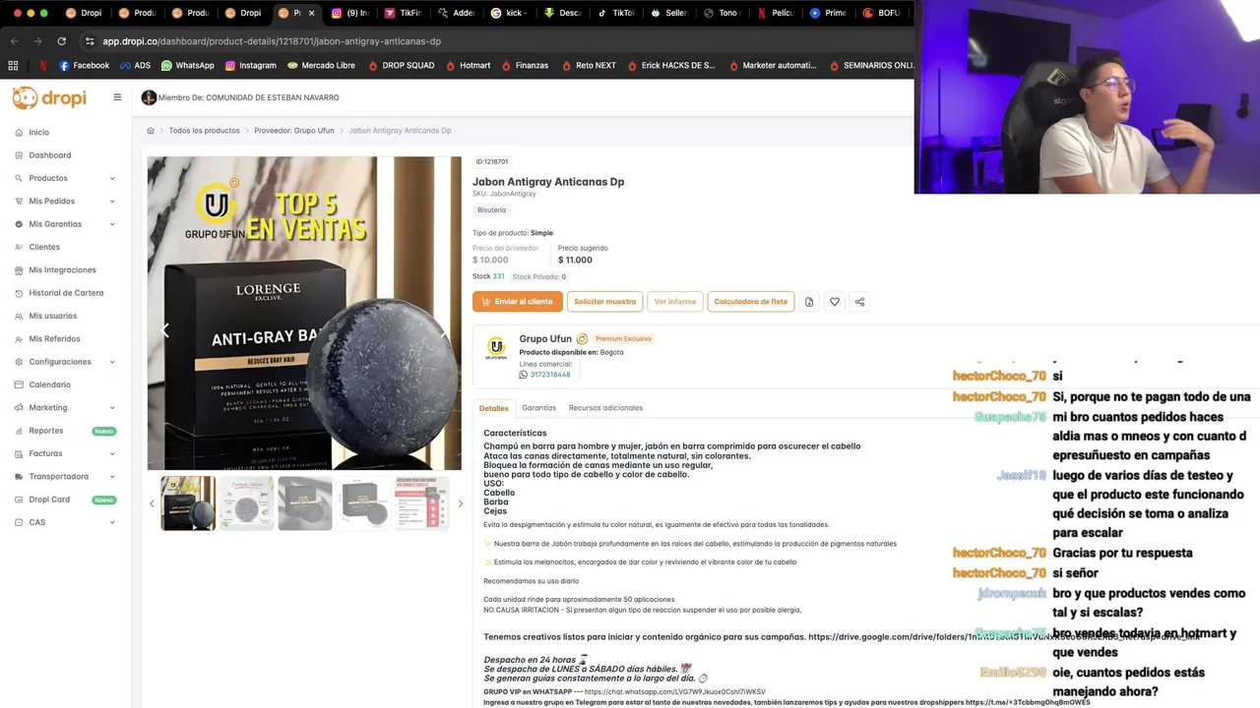Viewport: 1260px width, 708px height.
Task: Open the Finanzas bookmark
Action: (x=525, y=65)
